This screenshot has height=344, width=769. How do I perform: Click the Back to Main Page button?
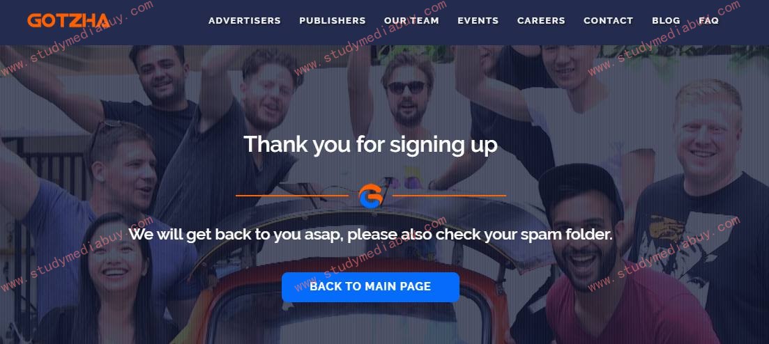click(370, 287)
